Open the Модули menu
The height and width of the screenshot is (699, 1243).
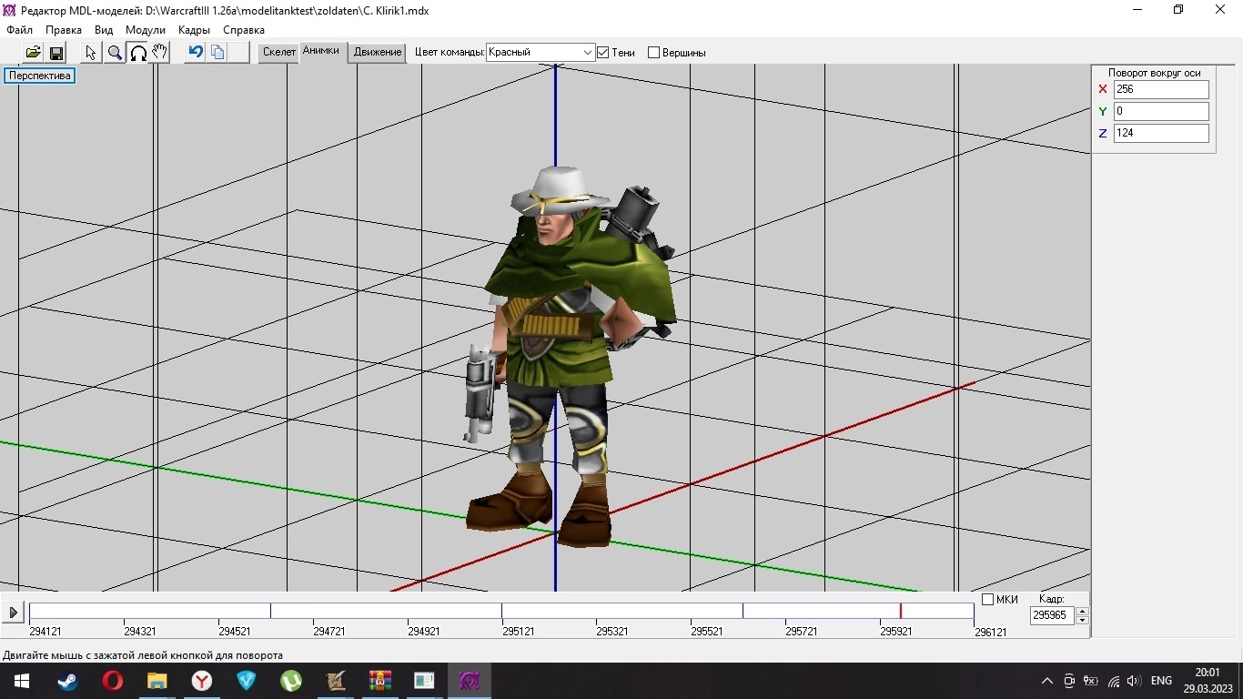[x=146, y=30]
